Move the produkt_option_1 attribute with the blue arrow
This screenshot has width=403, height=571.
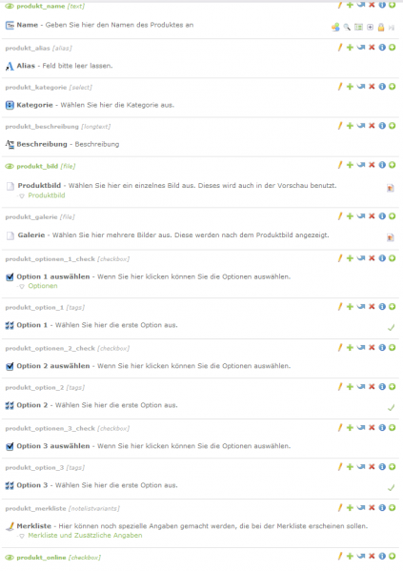(361, 307)
